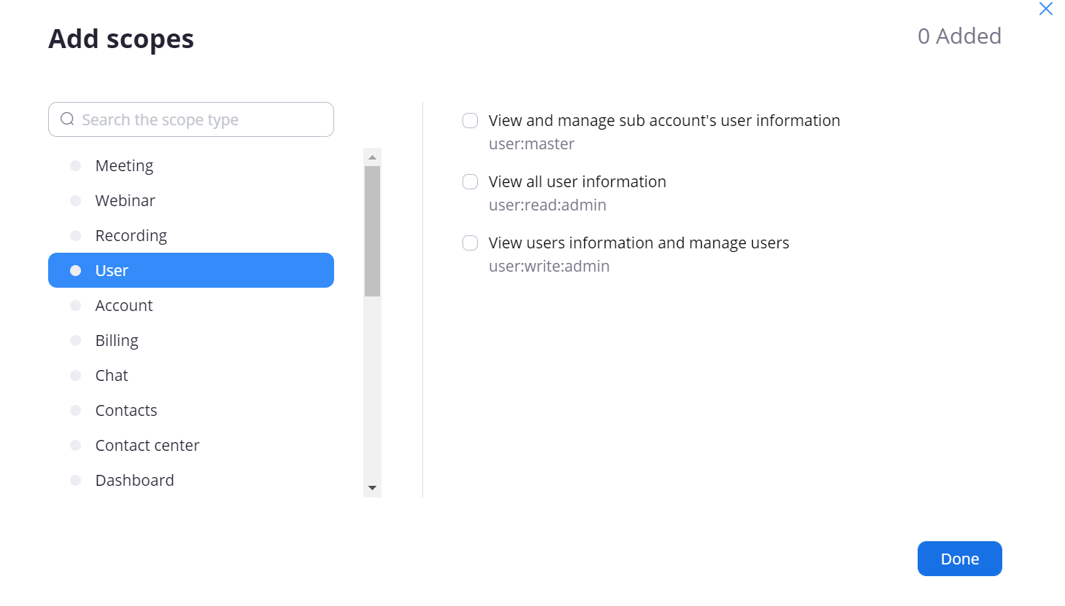Select the Webinar scope type
This screenshot has height=606, width=1065.
coord(125,201)
